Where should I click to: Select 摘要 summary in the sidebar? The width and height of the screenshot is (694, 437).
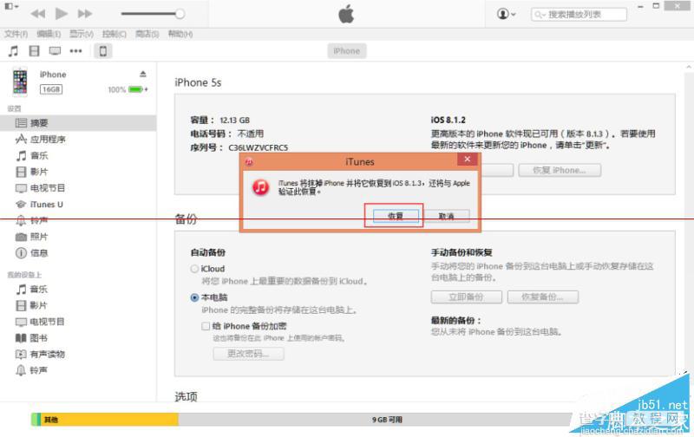click(x=78, y=123)
